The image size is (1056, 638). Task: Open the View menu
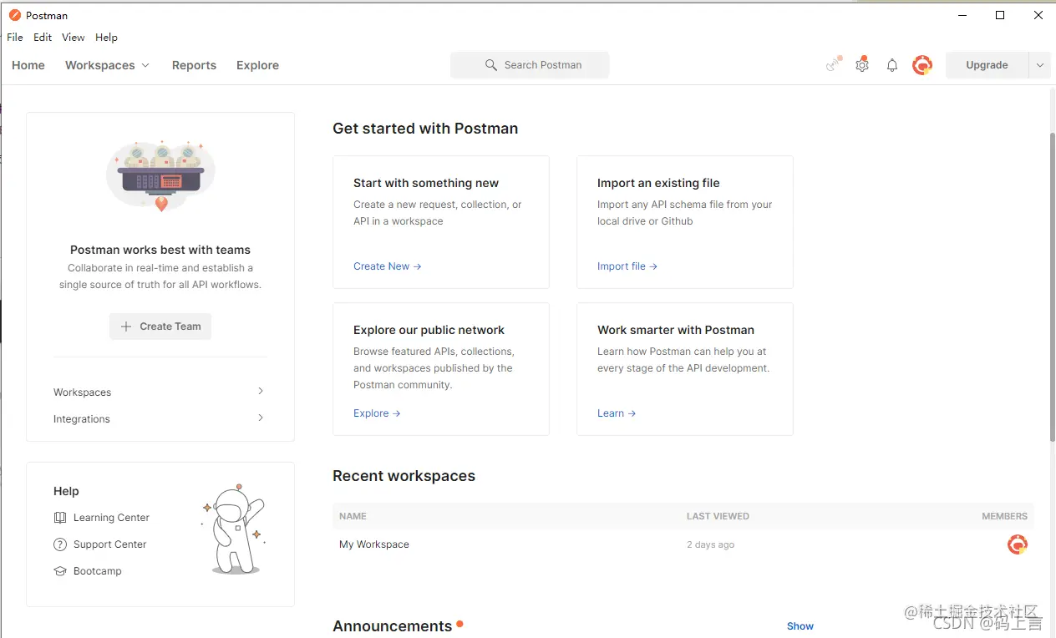coord(74,38)
